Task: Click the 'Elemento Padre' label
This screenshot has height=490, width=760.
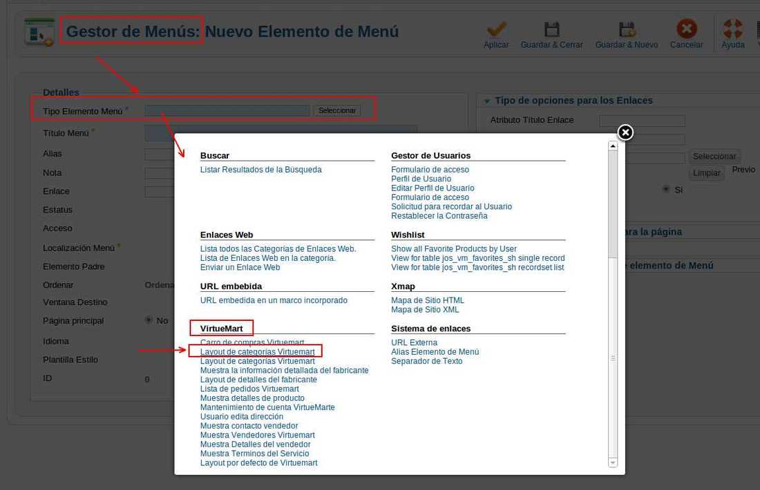Action: [74, 266]
